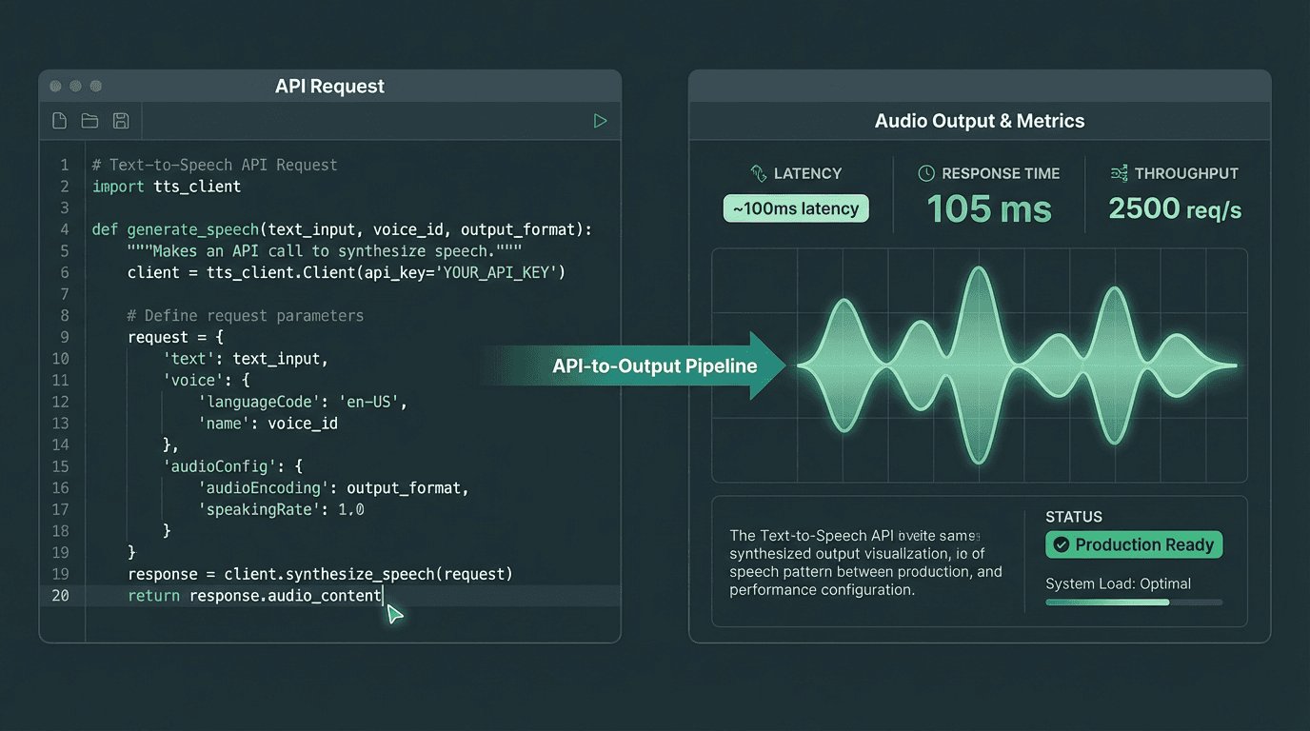The height and width of the screenshot is (731, 1310).
Task: Click the return response.audio_content line
Action: coord(255,596)
